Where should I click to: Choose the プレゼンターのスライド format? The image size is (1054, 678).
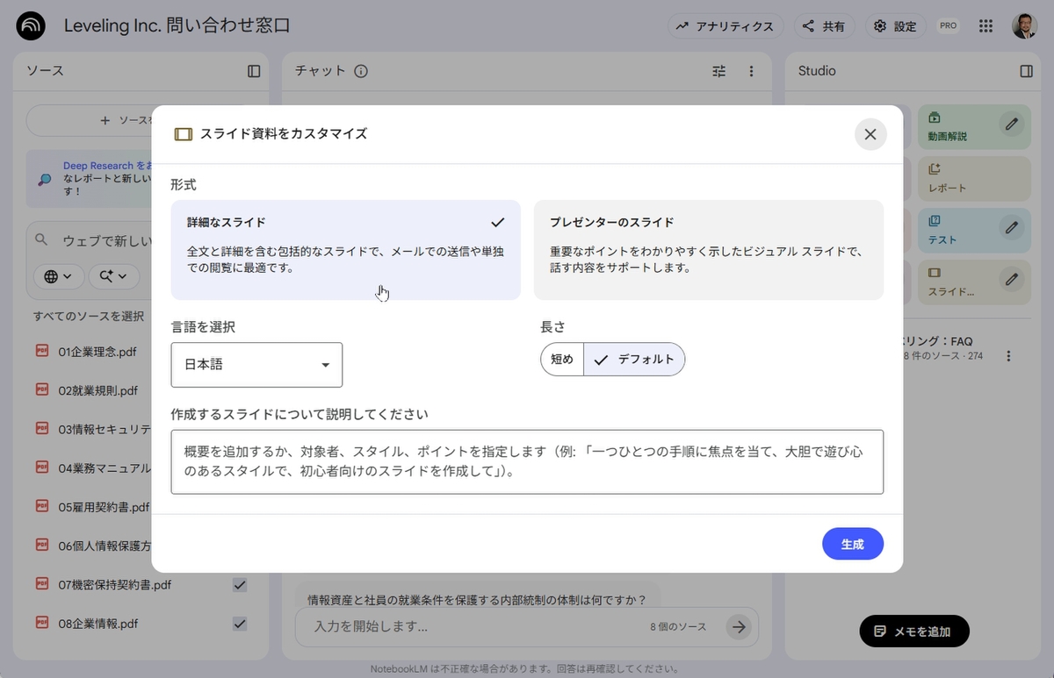click(x=708, y=250)
